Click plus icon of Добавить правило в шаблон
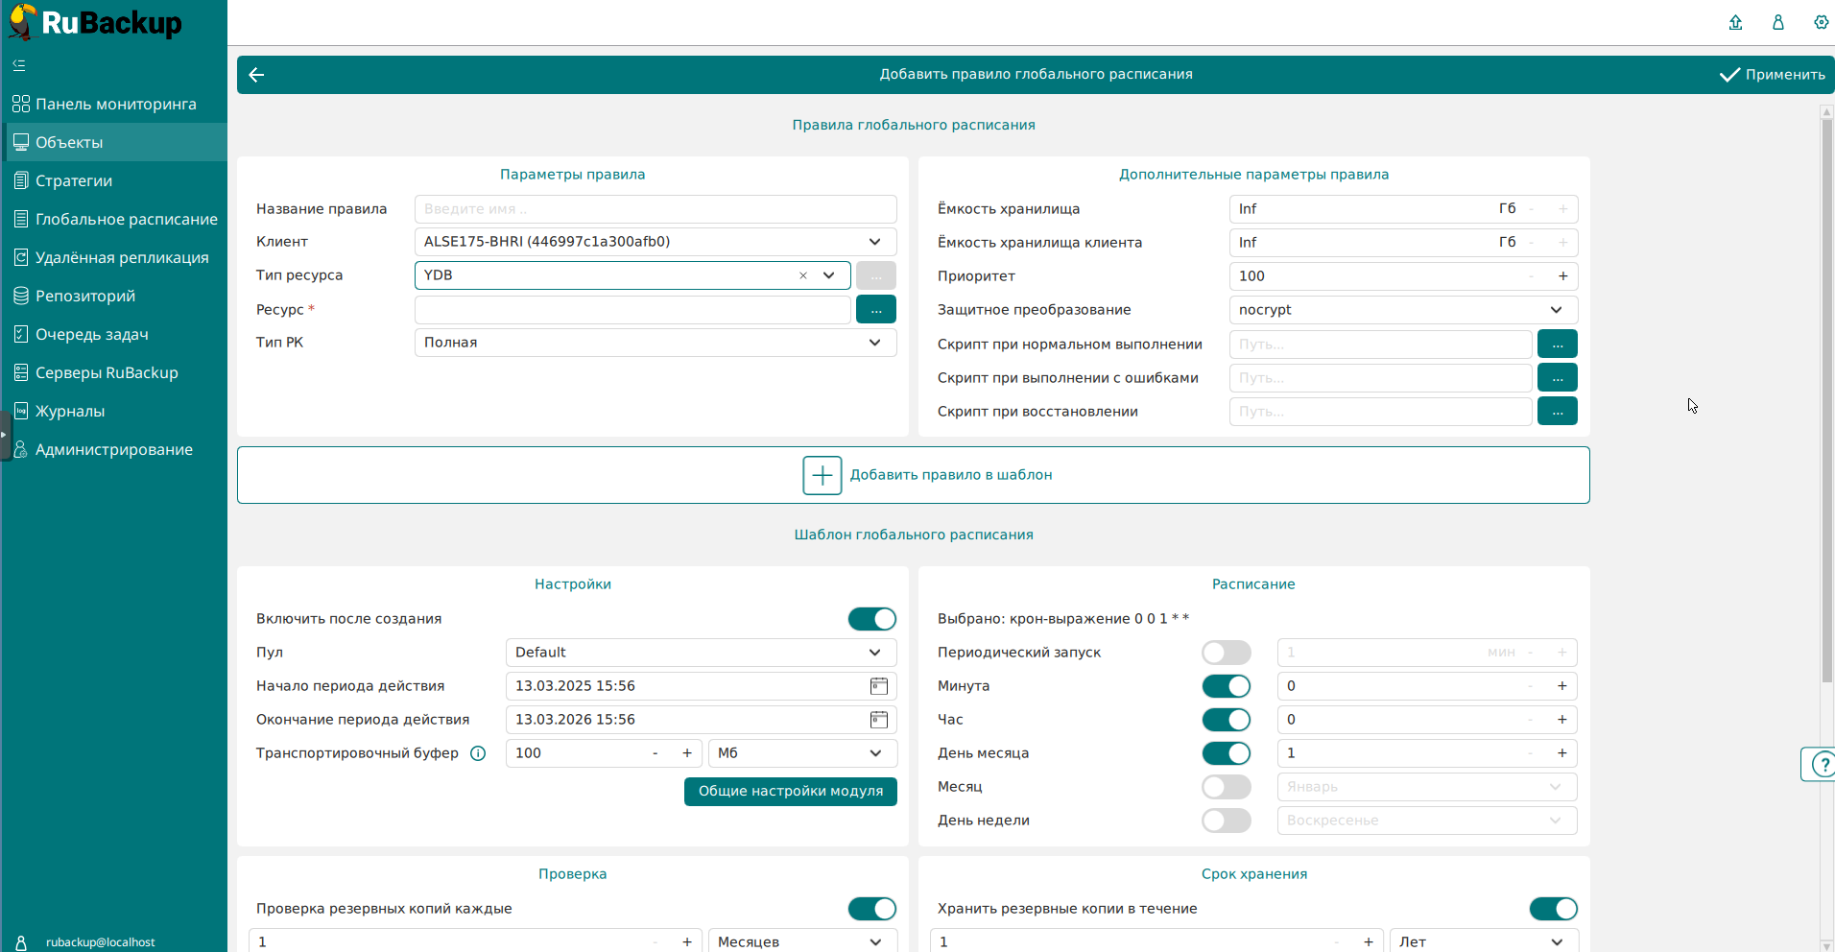 [x=822, y=475]
